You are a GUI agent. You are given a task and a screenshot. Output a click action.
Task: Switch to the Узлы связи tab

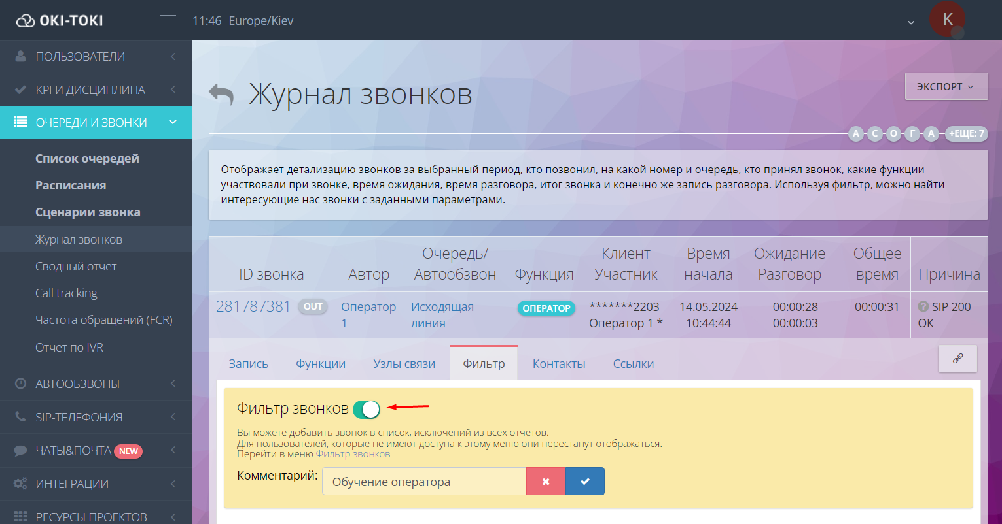404,364
